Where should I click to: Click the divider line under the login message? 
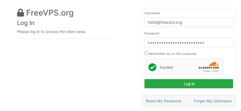click(64, 39)
